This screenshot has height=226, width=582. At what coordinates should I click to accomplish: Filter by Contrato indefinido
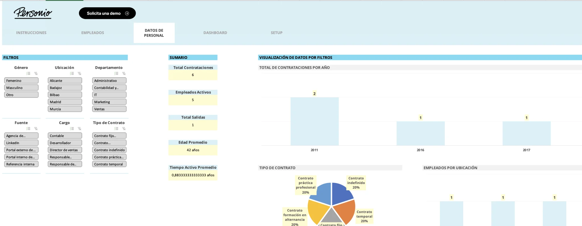pos(109,150)
